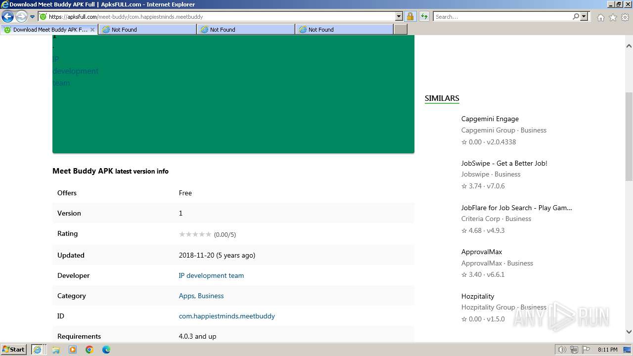Click the address bar URL field

pyautogui.click(x=217, y=17)
